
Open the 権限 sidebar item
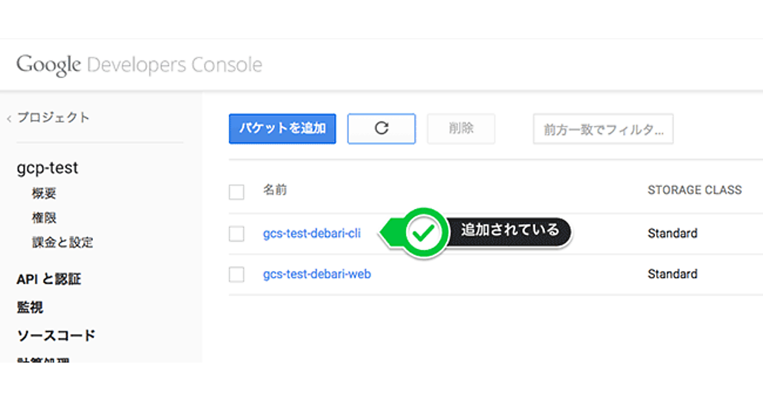44,218
